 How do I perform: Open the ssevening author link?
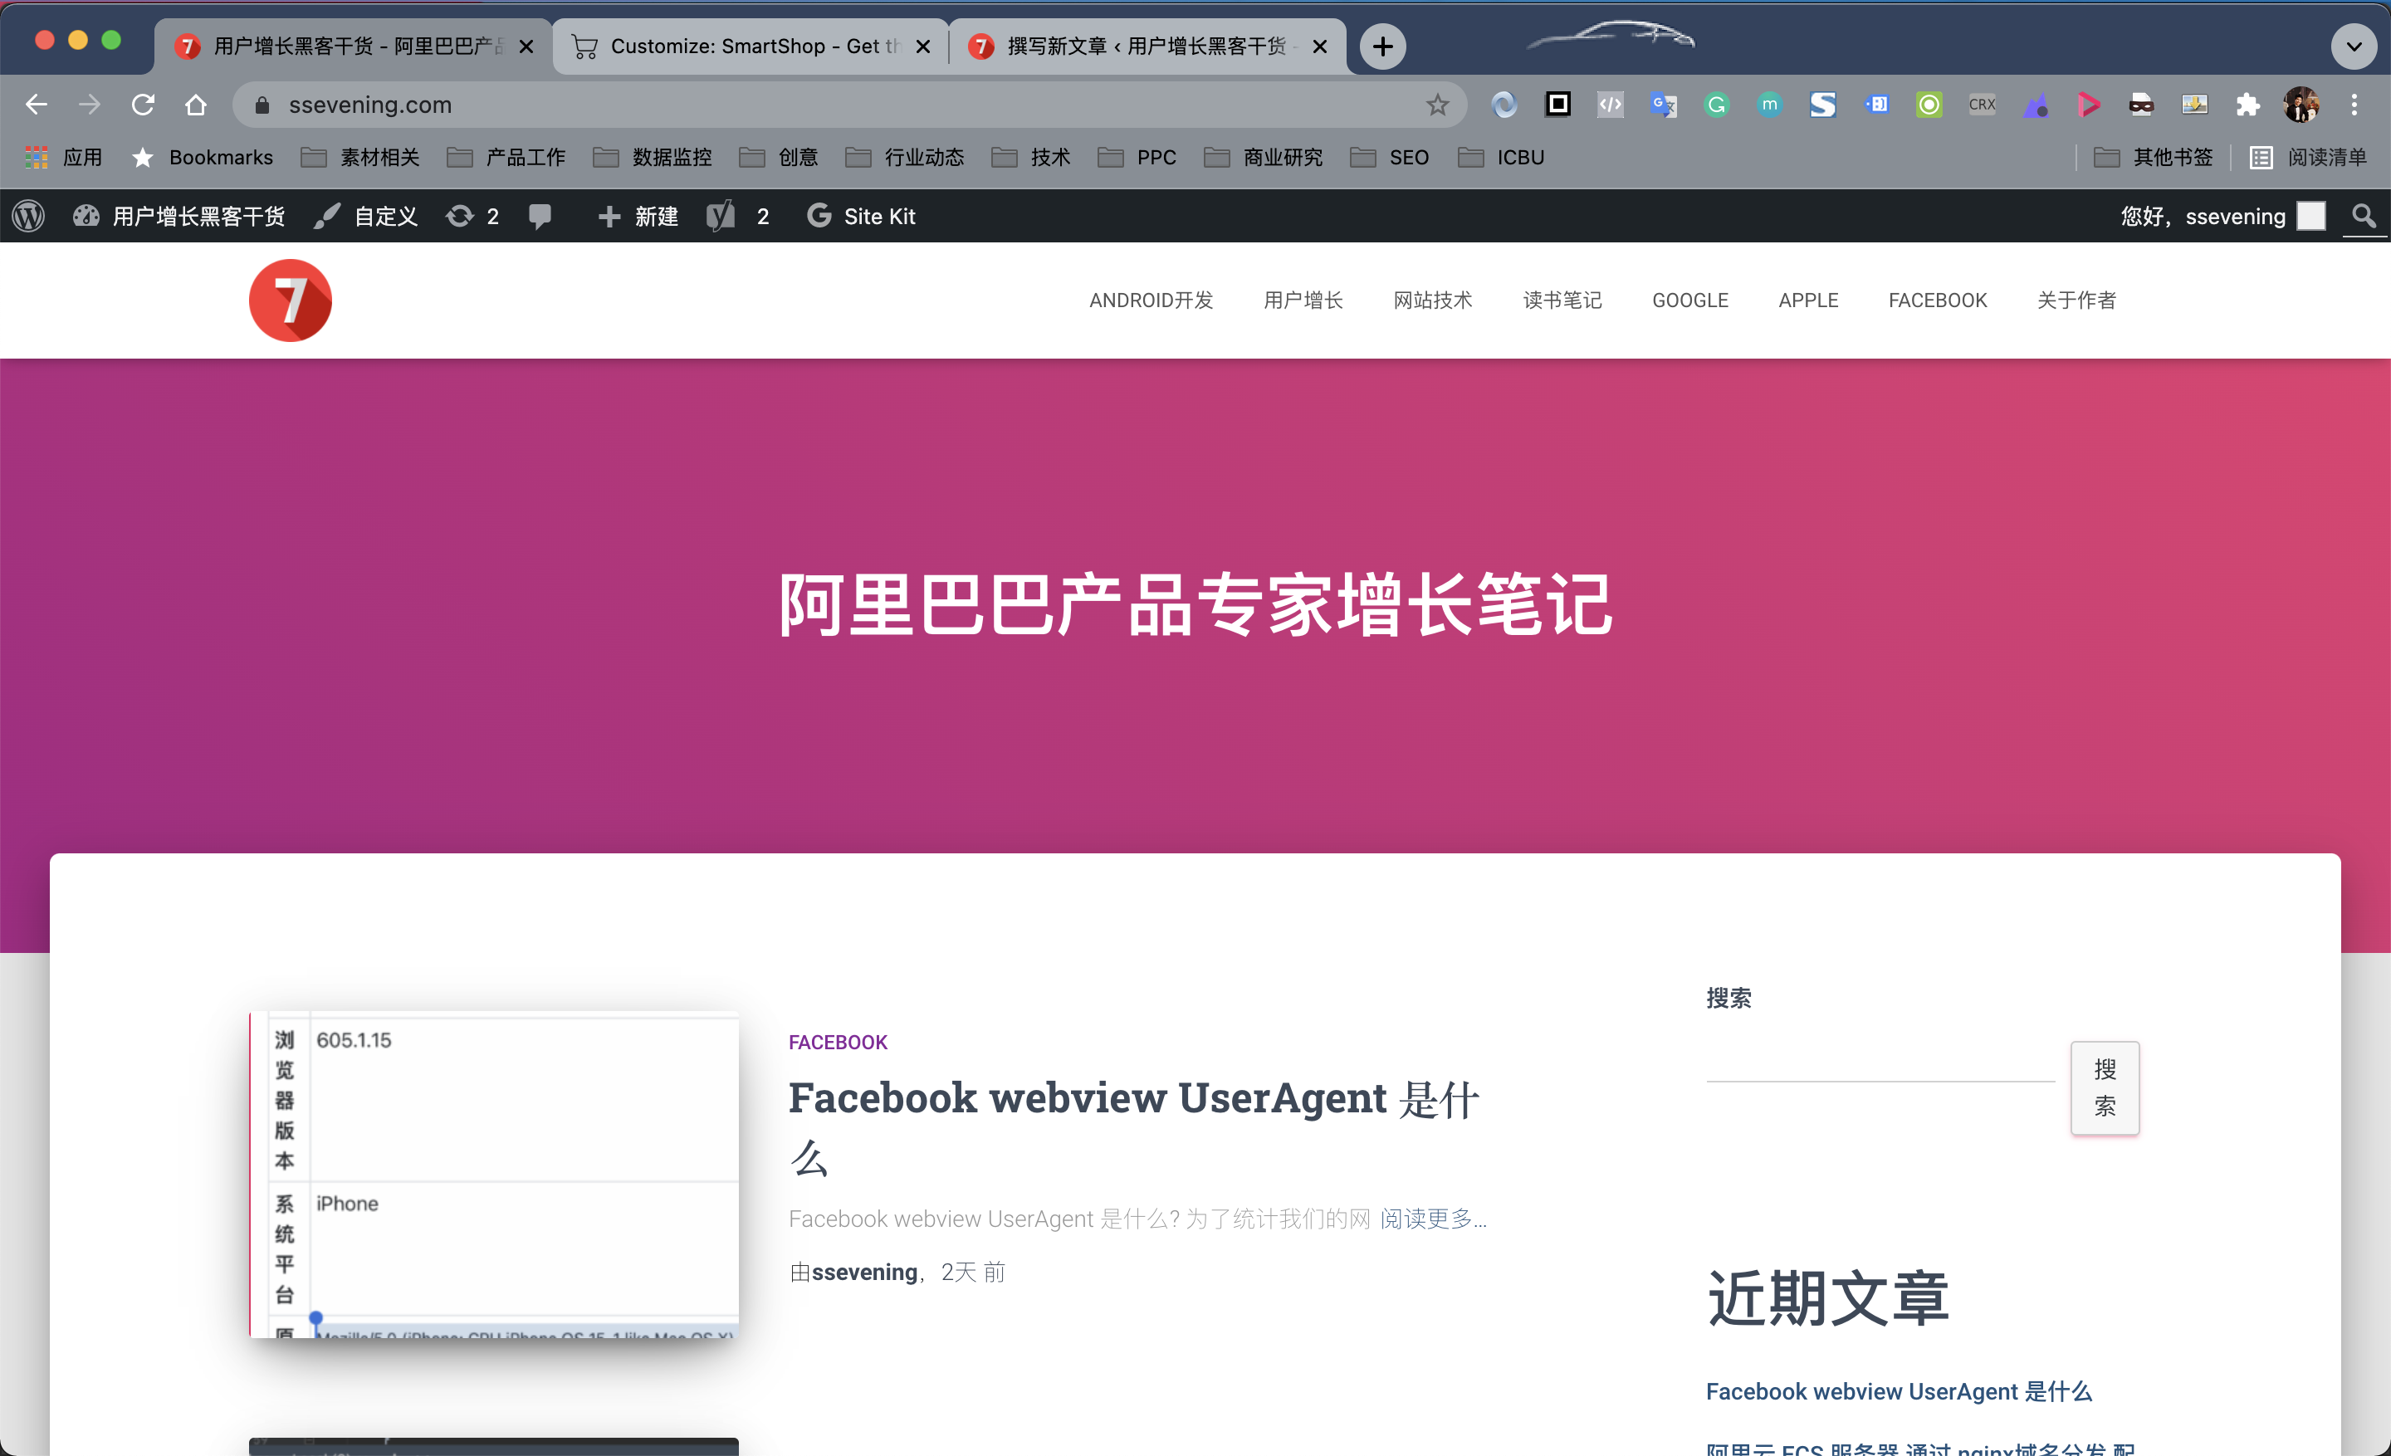(x=863, y=1272)
